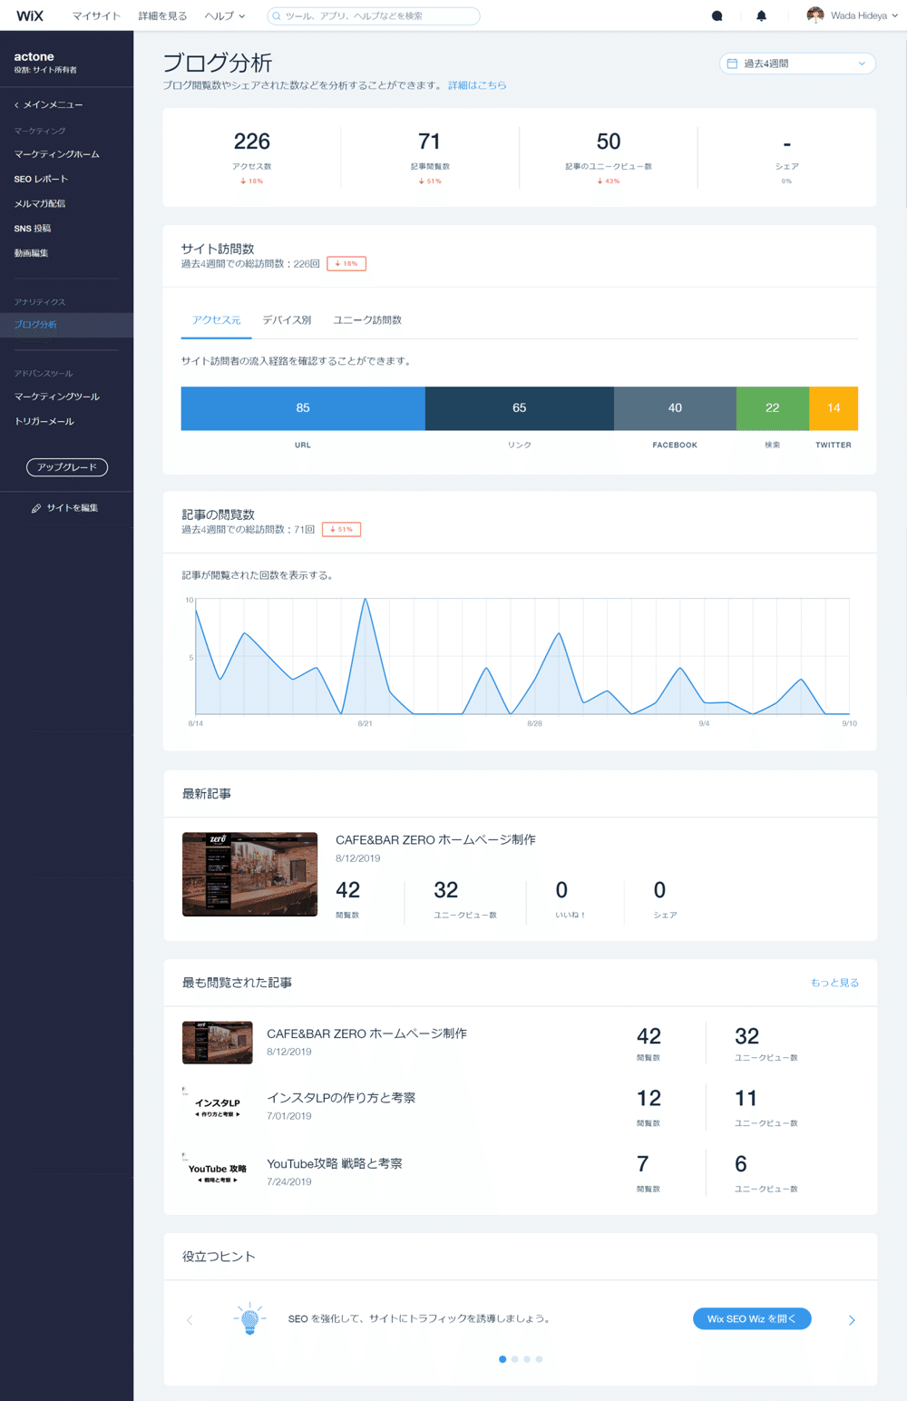Click the 18% decrease badge under サイト訪問数
The image size is (907, 1401).
346,264
